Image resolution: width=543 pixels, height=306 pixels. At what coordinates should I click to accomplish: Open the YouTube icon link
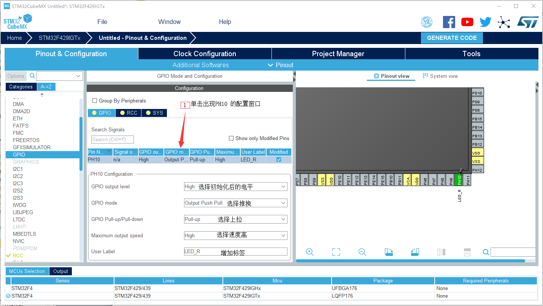pyautogui.click(x=467, y=22)
